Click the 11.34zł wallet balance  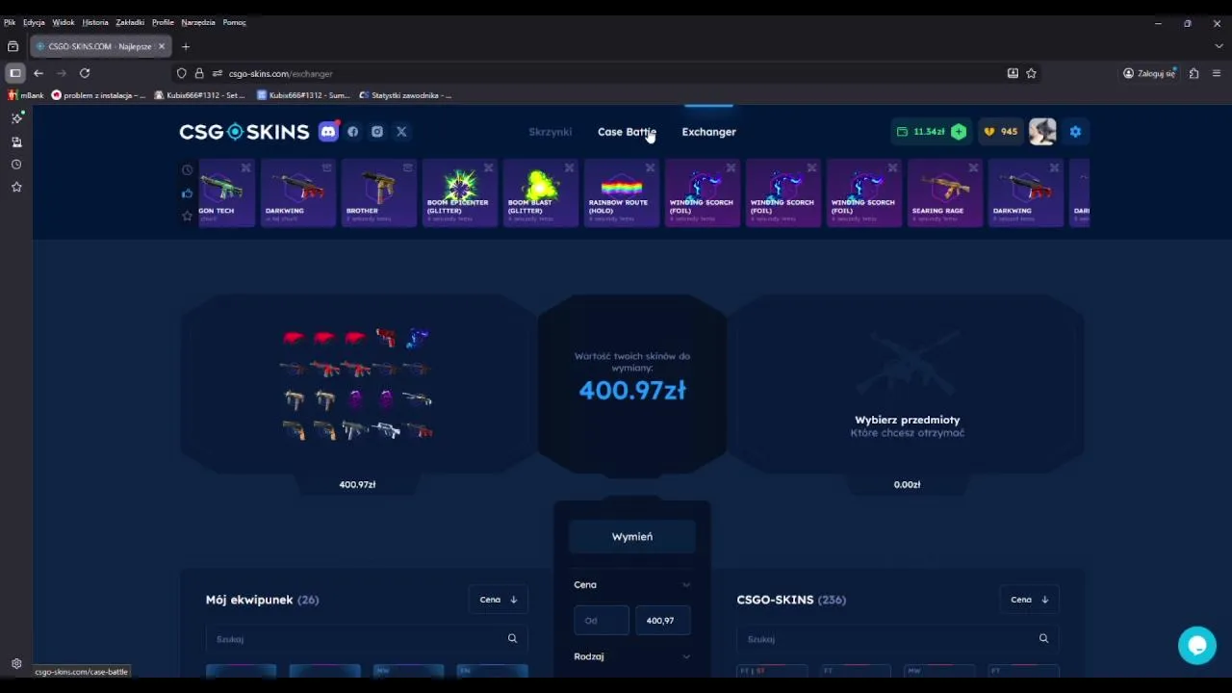(x=929, y=132)
